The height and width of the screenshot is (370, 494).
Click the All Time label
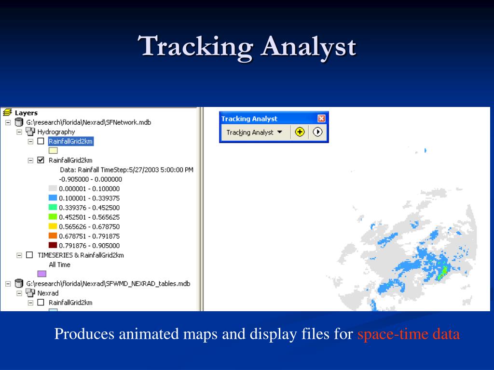point(59,264)
